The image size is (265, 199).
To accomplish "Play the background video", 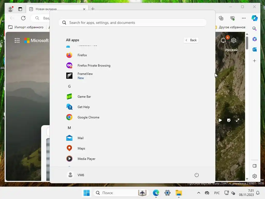I will [220, 120].
